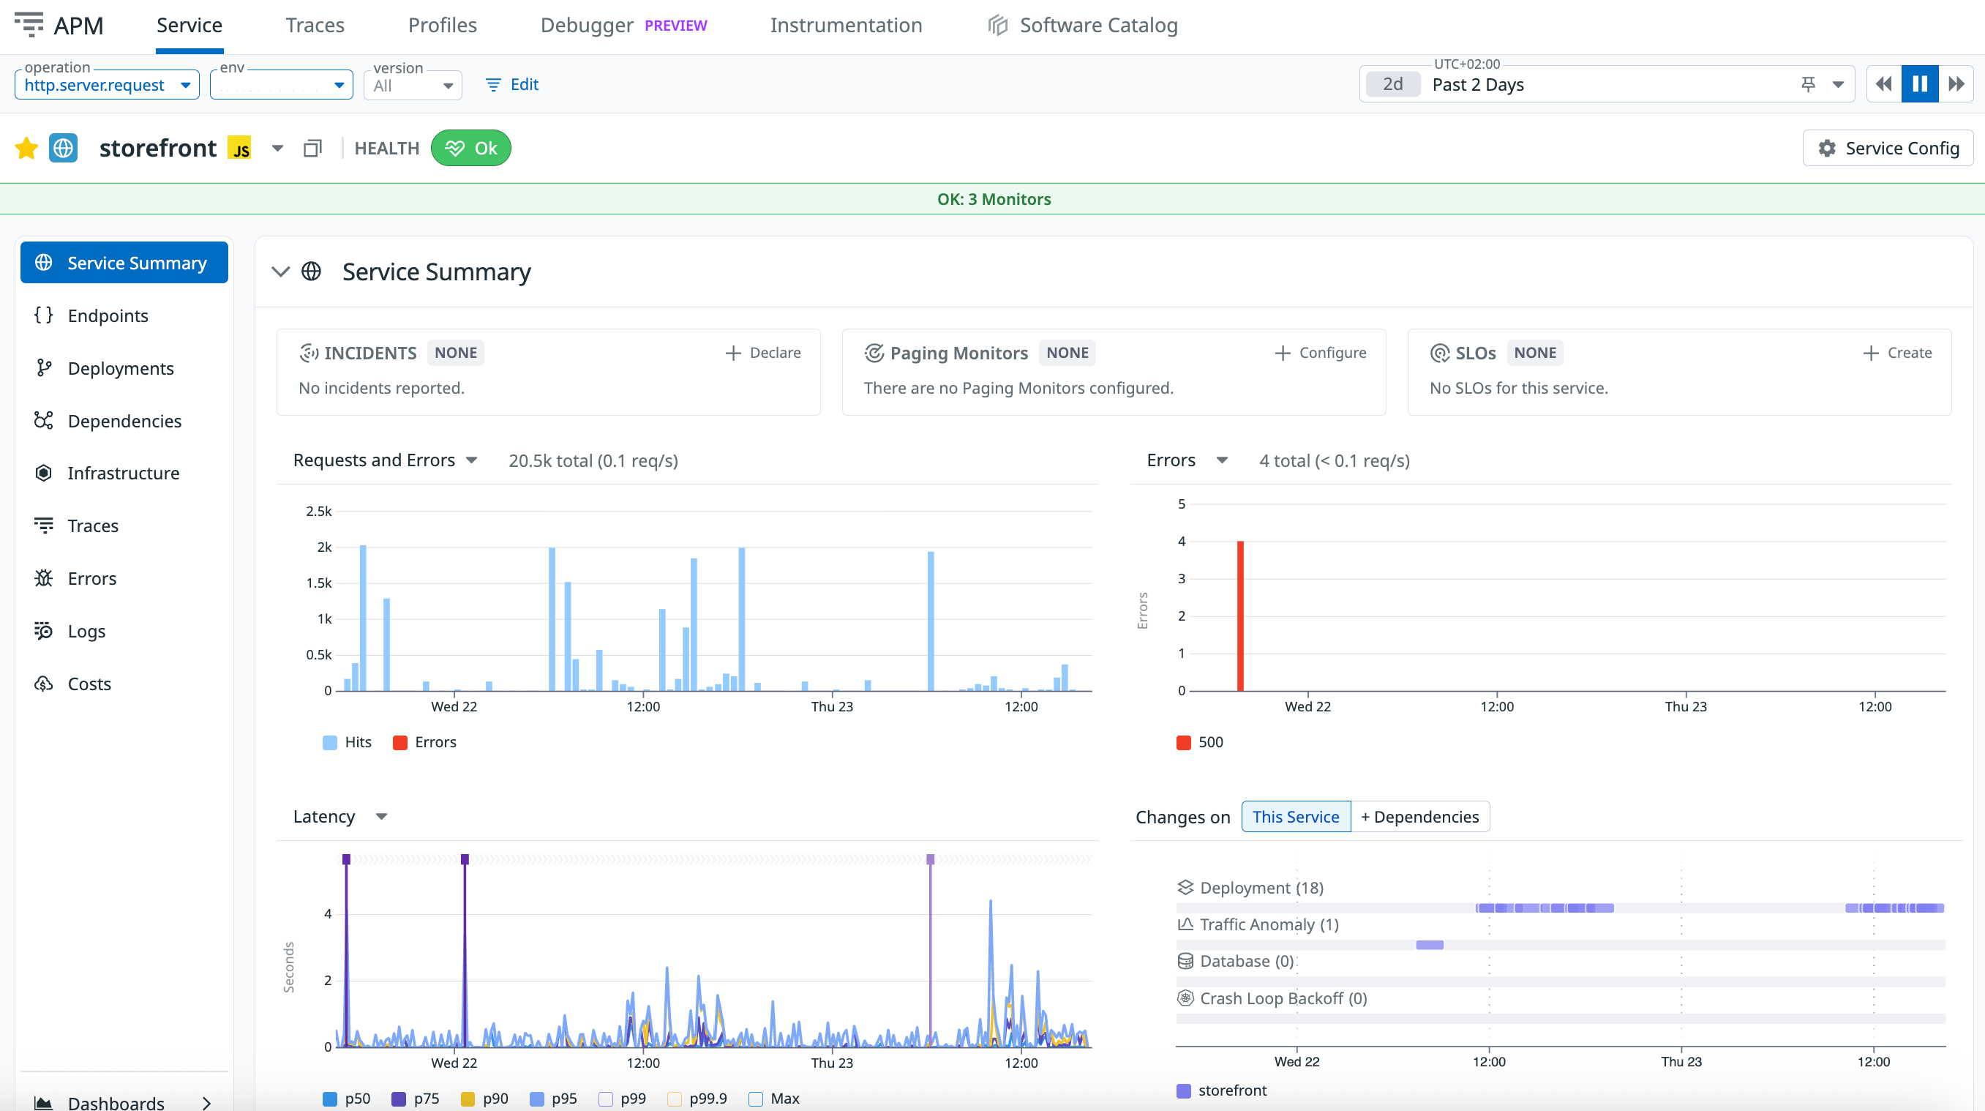Step time range backward

point(1884,84)
